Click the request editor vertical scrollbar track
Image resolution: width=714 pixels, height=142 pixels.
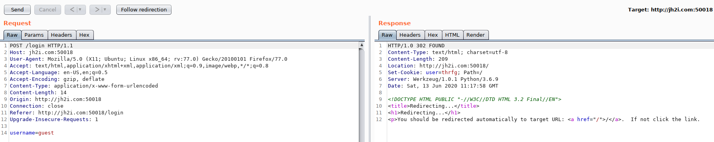pos(362,95)
